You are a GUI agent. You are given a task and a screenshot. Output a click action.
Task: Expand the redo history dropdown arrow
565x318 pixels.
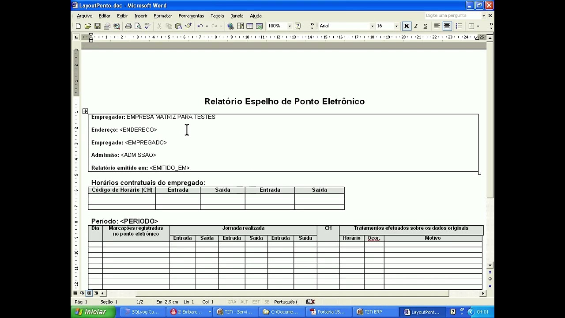(221, 26)
